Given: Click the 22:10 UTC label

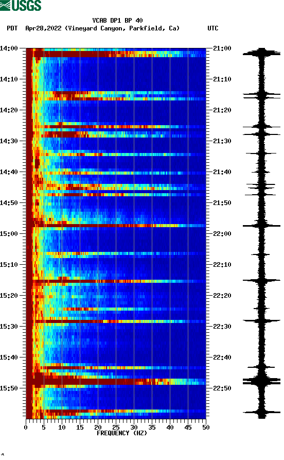Looking at the screenshot, I should click(x=222, y=265).
